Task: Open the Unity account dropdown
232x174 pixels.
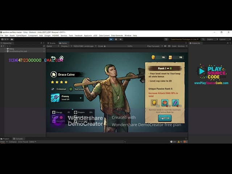Action: tap(5, 40)
